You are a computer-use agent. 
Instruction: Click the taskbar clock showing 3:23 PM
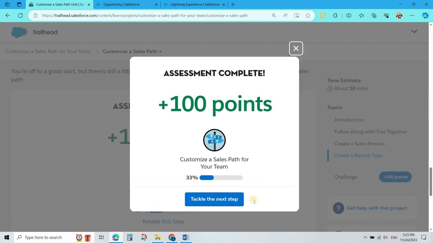pos(409,238)
